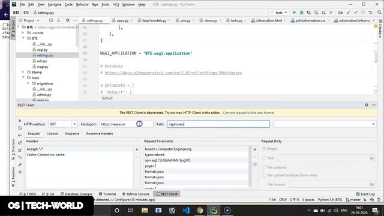Click the master Git branch widget
The image size is (384, 216).
[353, 200]
